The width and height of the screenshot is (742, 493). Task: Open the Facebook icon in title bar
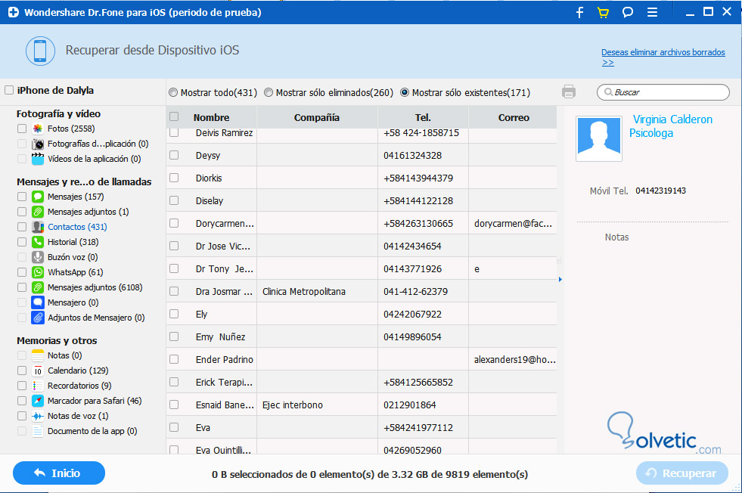pos(579,12)
